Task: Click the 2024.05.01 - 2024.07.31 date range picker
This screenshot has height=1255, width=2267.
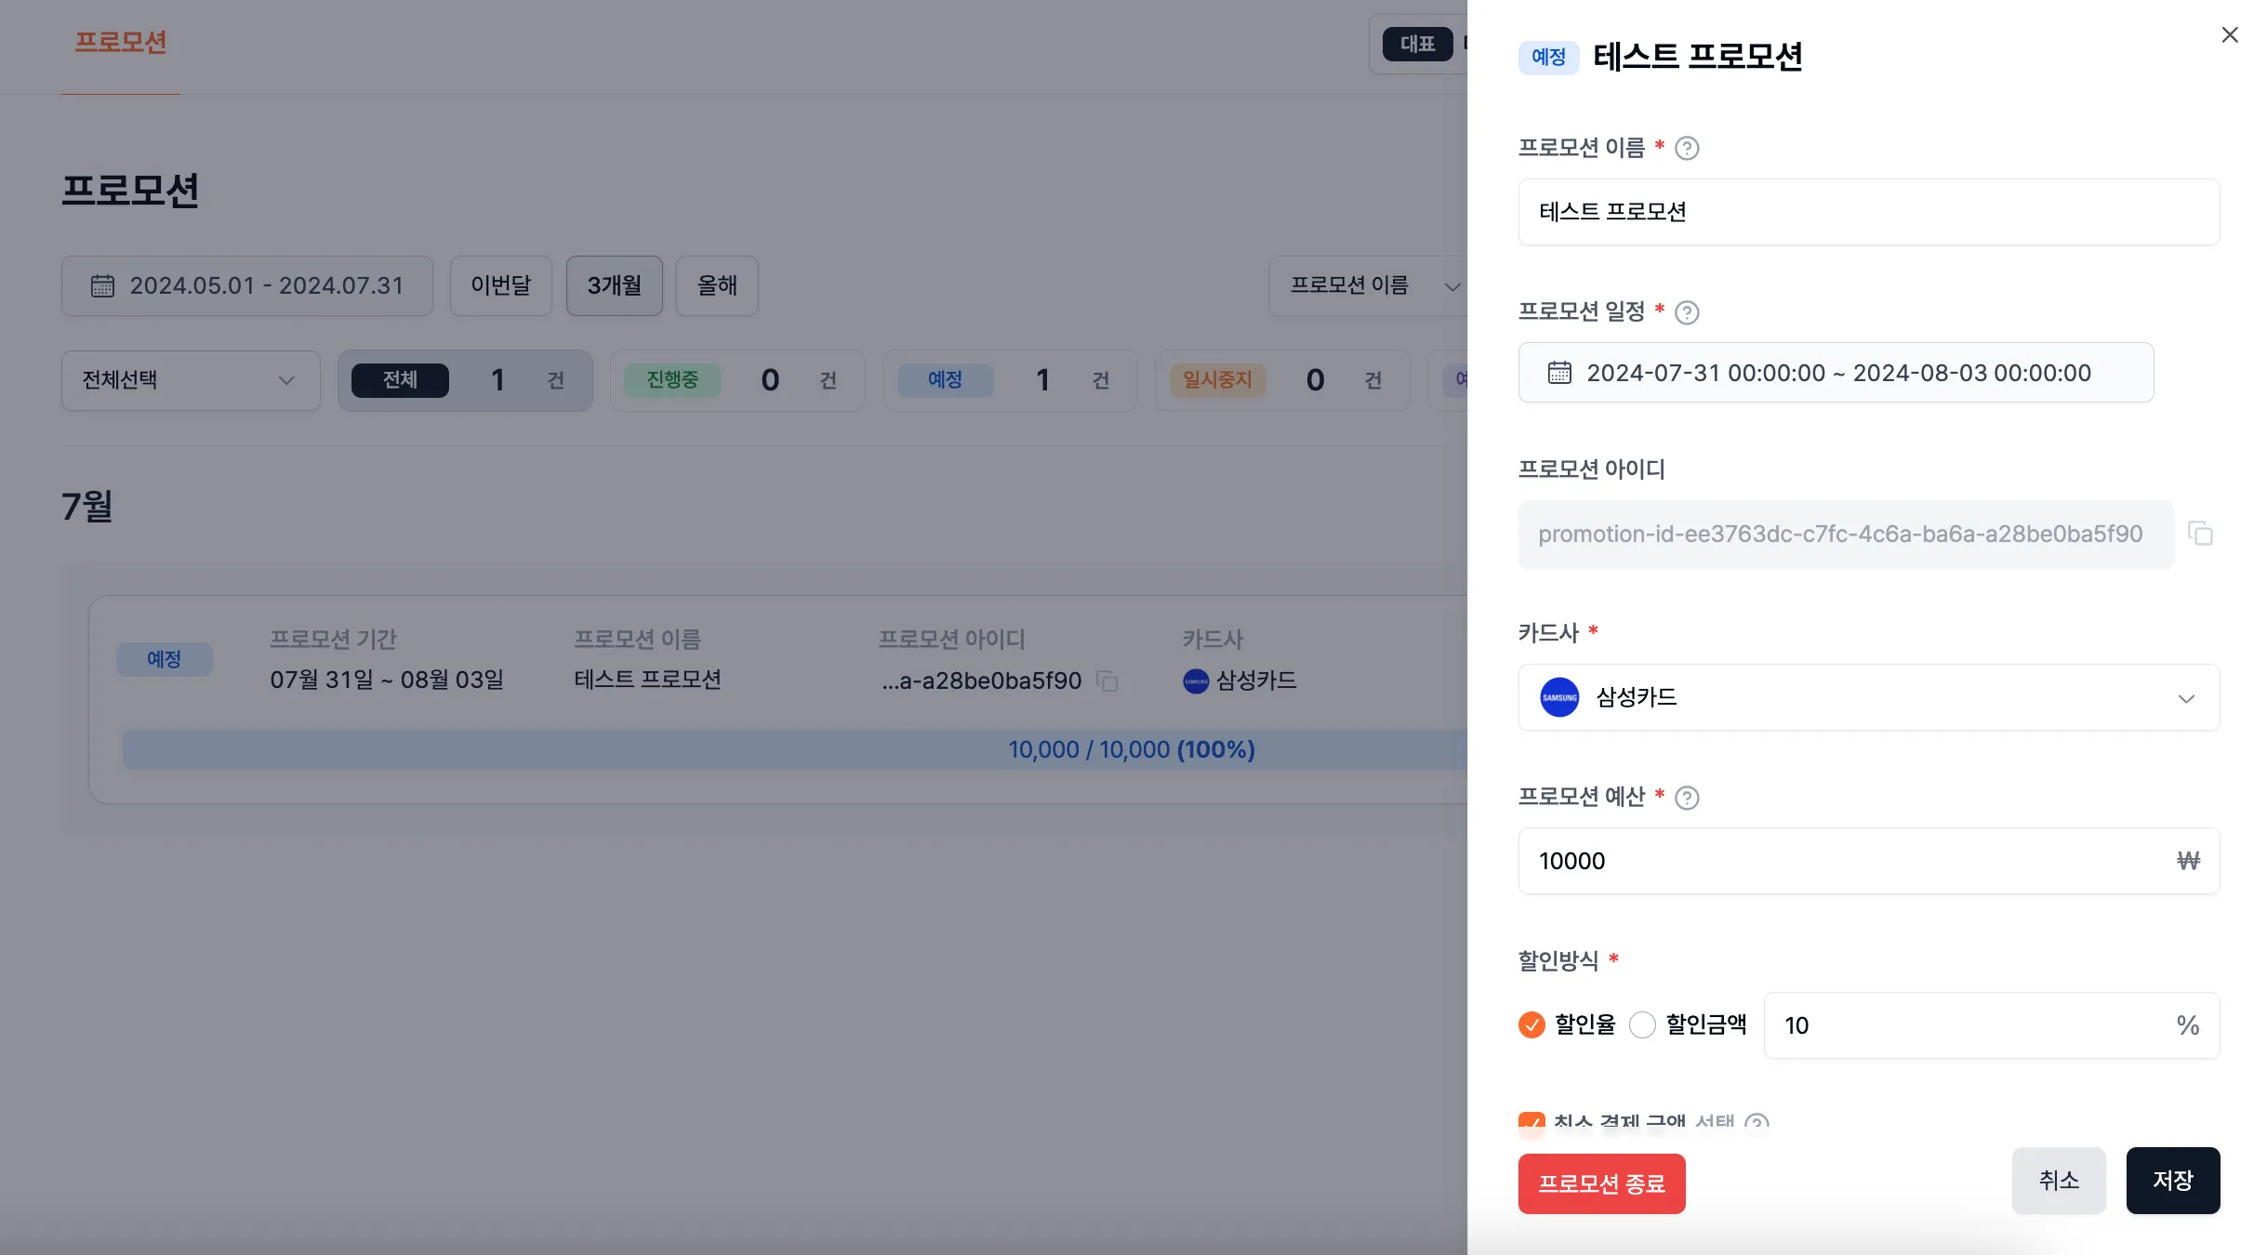Action: (247, 285)
